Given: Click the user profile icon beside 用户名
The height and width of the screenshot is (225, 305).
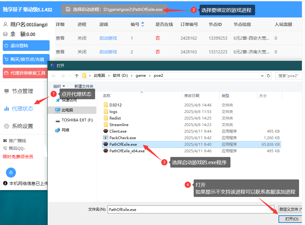Looking at the screenshot, I should point(5,24).
